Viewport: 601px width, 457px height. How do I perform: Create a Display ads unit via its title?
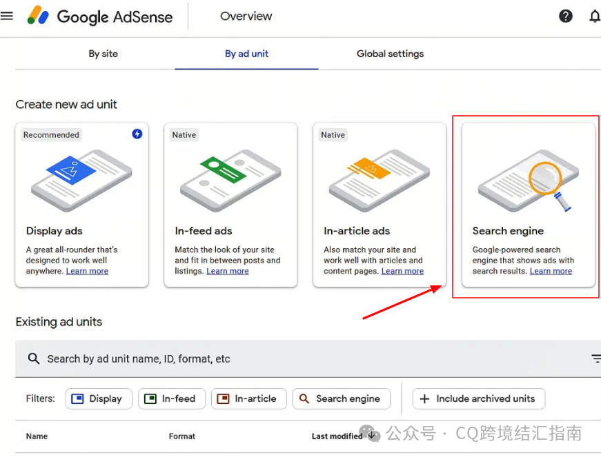(54, 231)
